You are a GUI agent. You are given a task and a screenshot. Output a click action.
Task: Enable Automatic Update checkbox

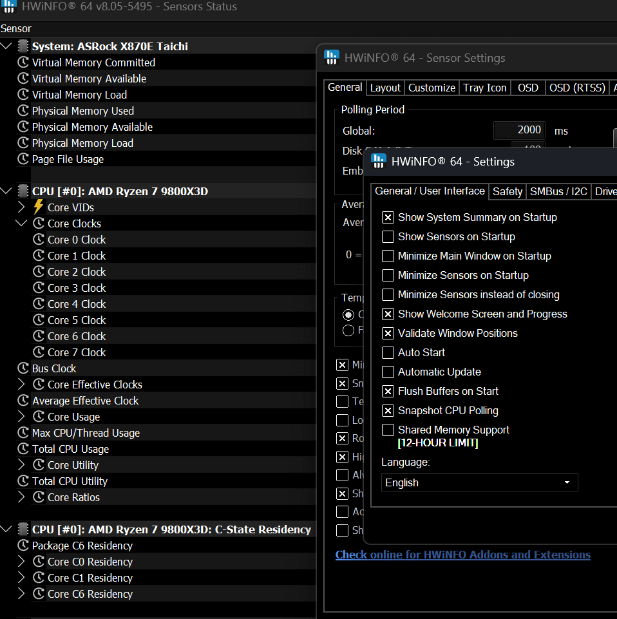coord(388,372)
